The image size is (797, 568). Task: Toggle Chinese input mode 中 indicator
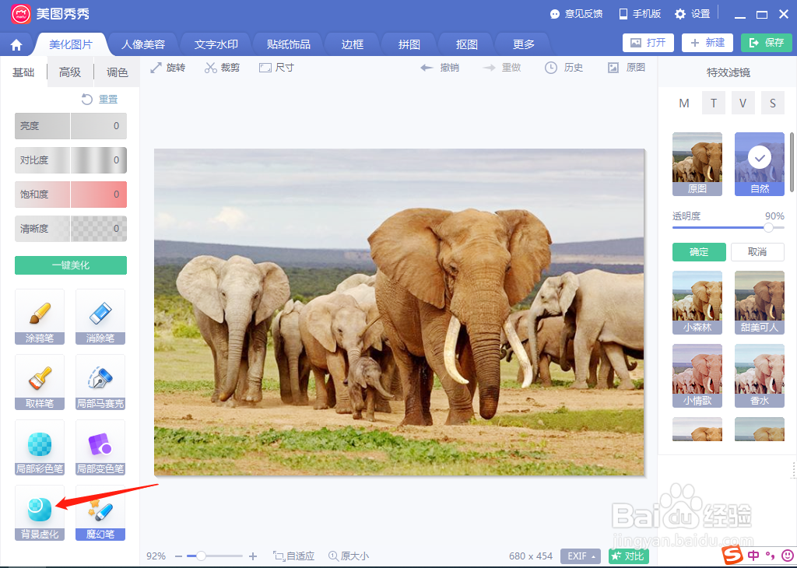tap(753, 555)
